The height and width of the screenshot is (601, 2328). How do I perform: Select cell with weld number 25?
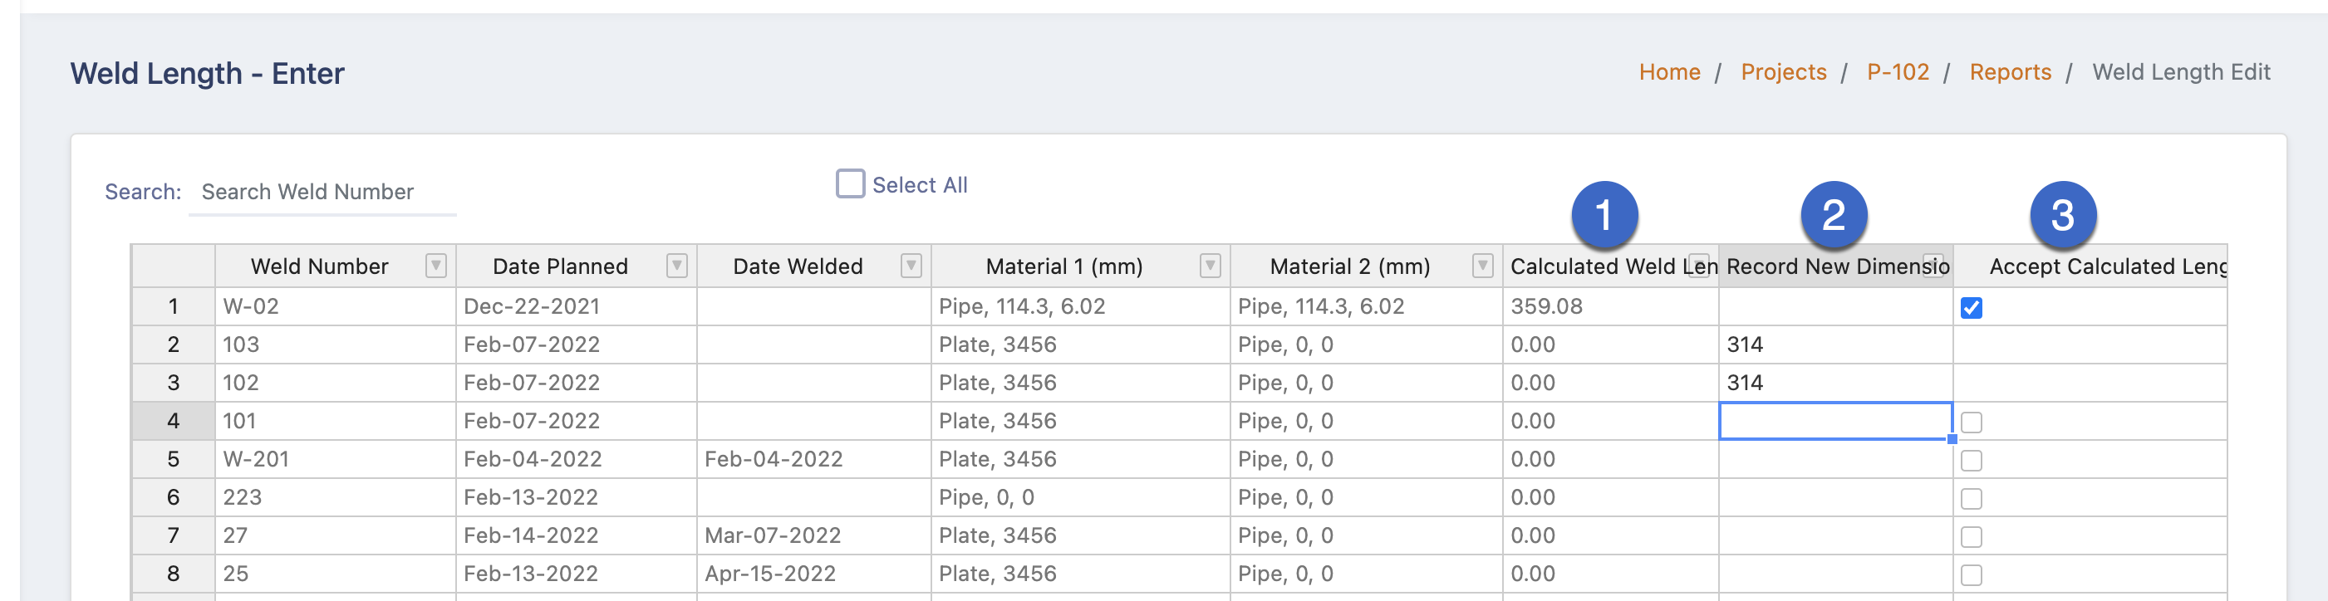click(336, 574)
